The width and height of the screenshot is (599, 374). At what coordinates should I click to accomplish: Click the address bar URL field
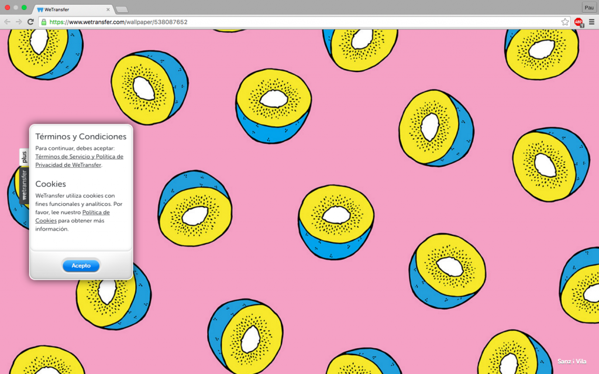pos(304,22)
